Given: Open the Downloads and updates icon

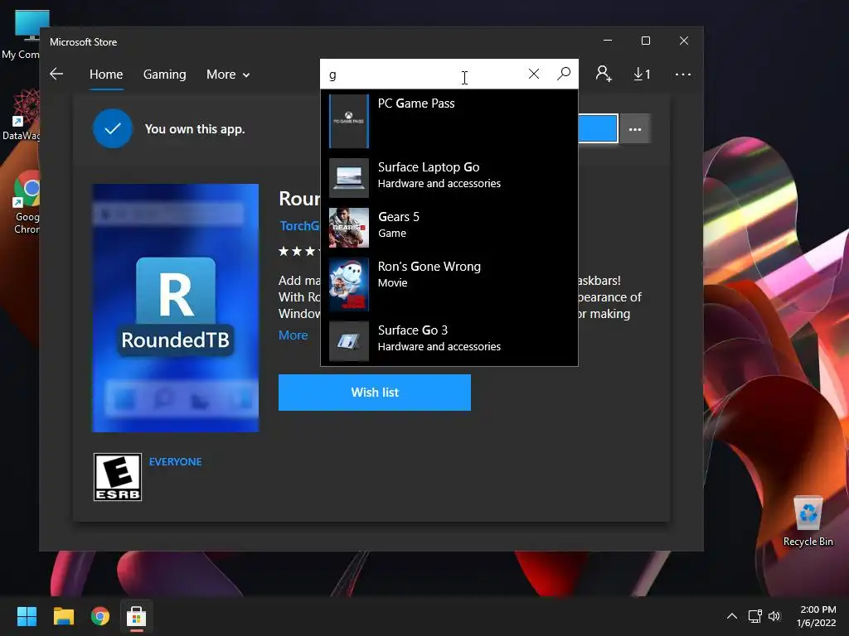Looking at the screenshot, I should [642, 74].
